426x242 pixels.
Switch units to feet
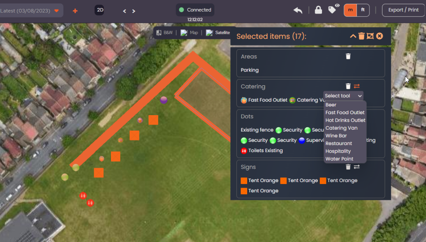362,10
